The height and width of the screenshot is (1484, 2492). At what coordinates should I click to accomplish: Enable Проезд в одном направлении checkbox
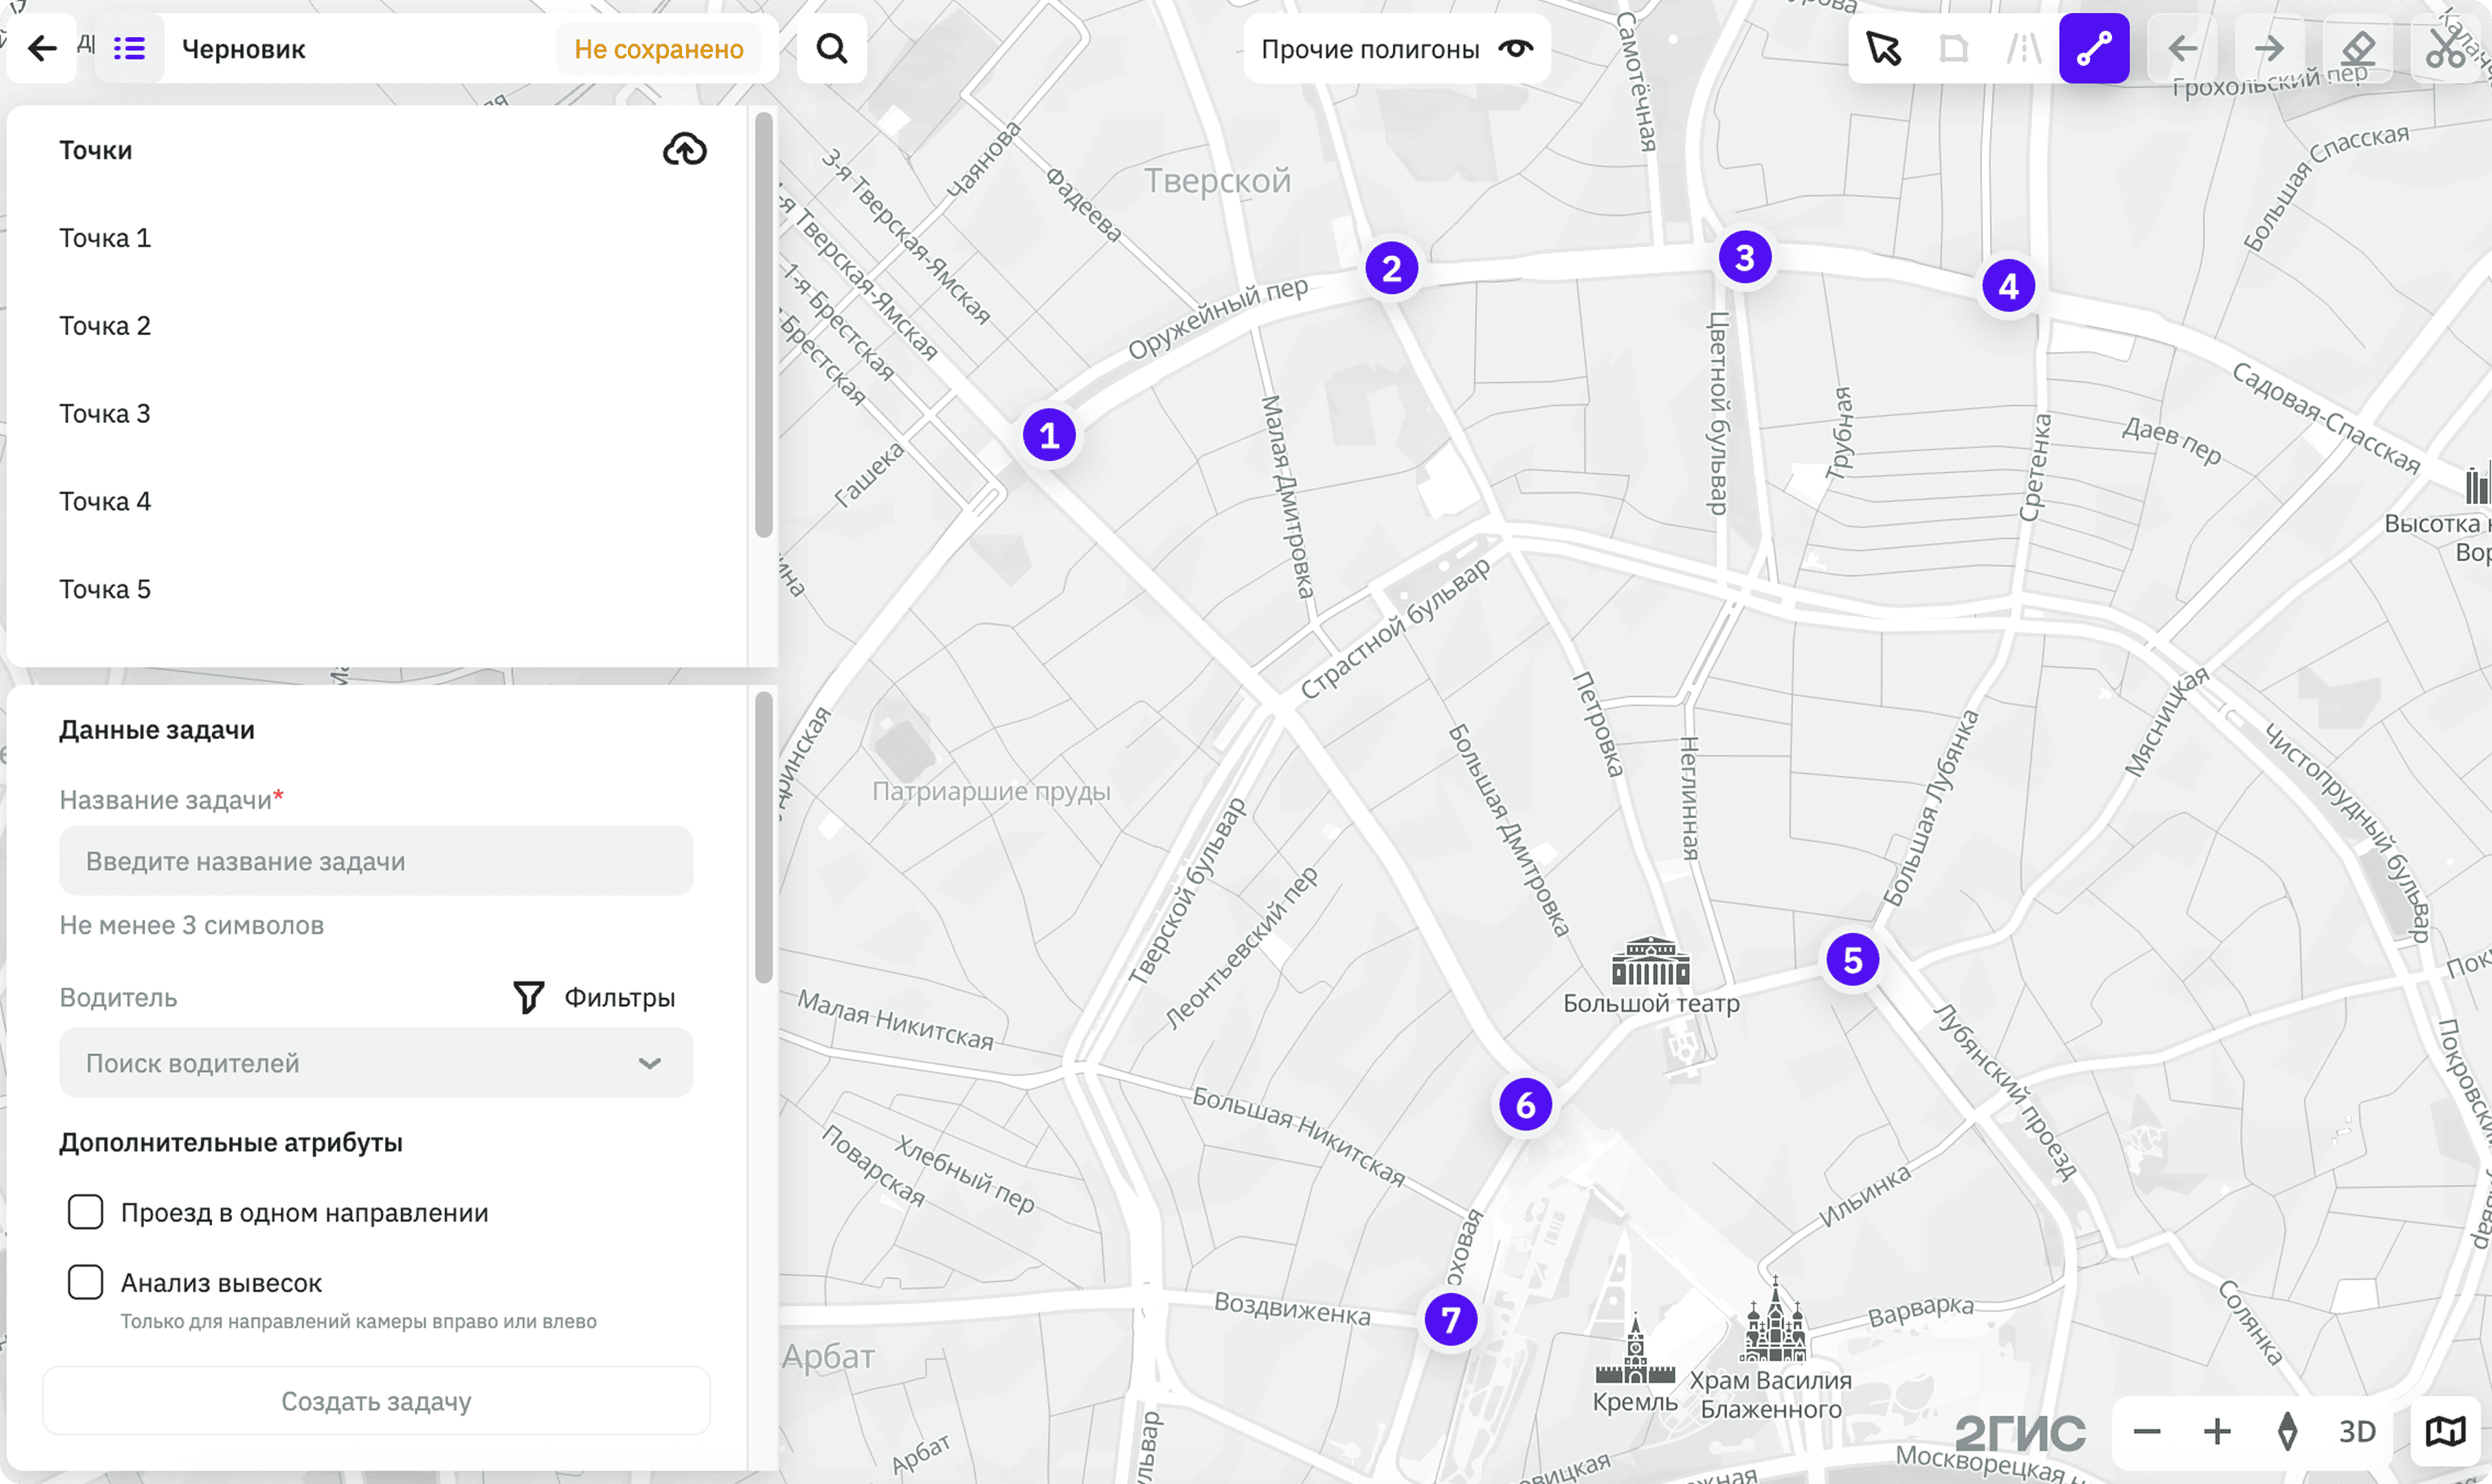(x=85, y=1212)
